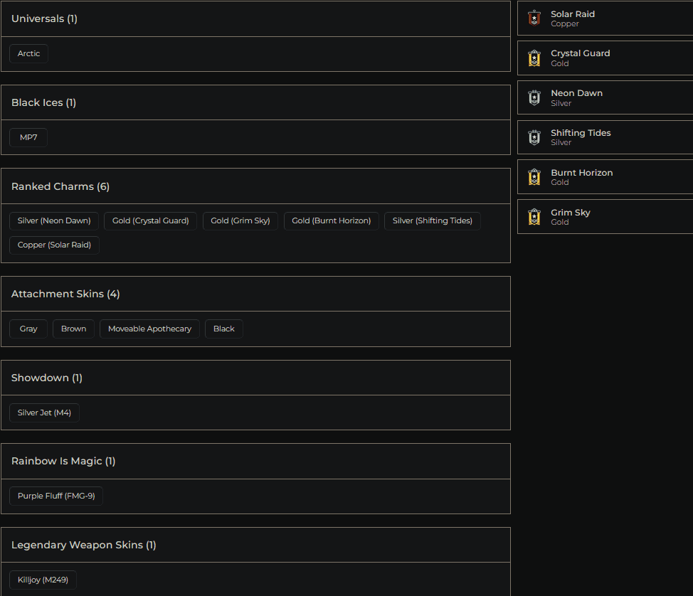Select the Arctic universal skin tag
The image size is (693, 596).
click(29, 54)
